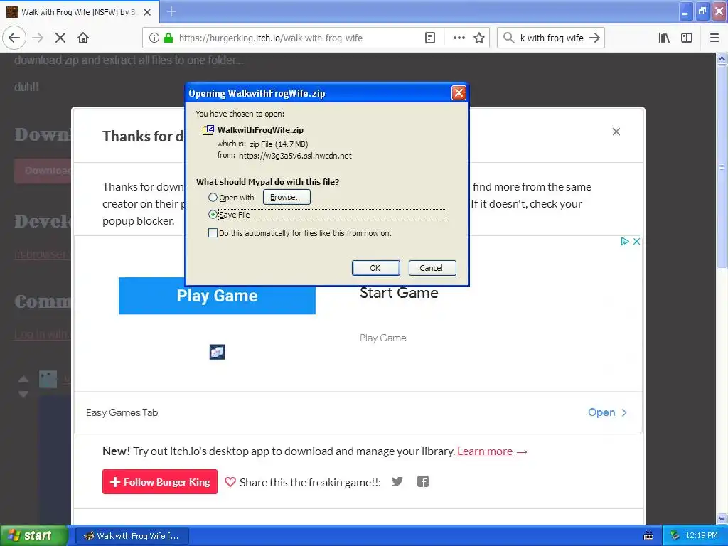Click the keyboard icon in system tray
The image size is (728, 546).
coord(648,536)
